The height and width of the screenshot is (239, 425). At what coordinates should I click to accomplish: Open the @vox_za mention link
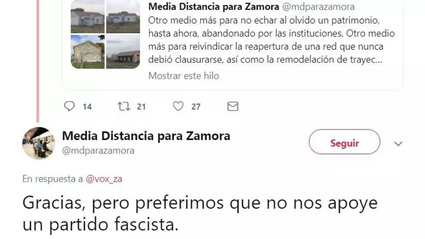tap(104, 179)
